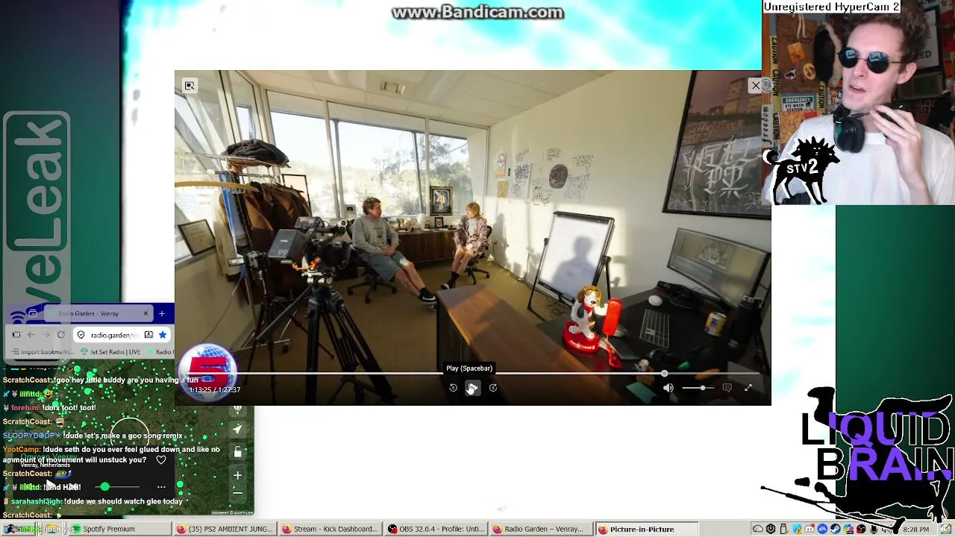Click the cloud icon in the system tray
Image resolution: width=955 pixels, height=537 pixels.
tap(757, 530)
